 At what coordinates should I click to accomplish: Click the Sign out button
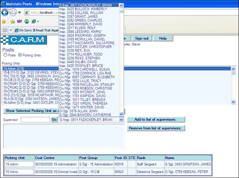[142, 38]
